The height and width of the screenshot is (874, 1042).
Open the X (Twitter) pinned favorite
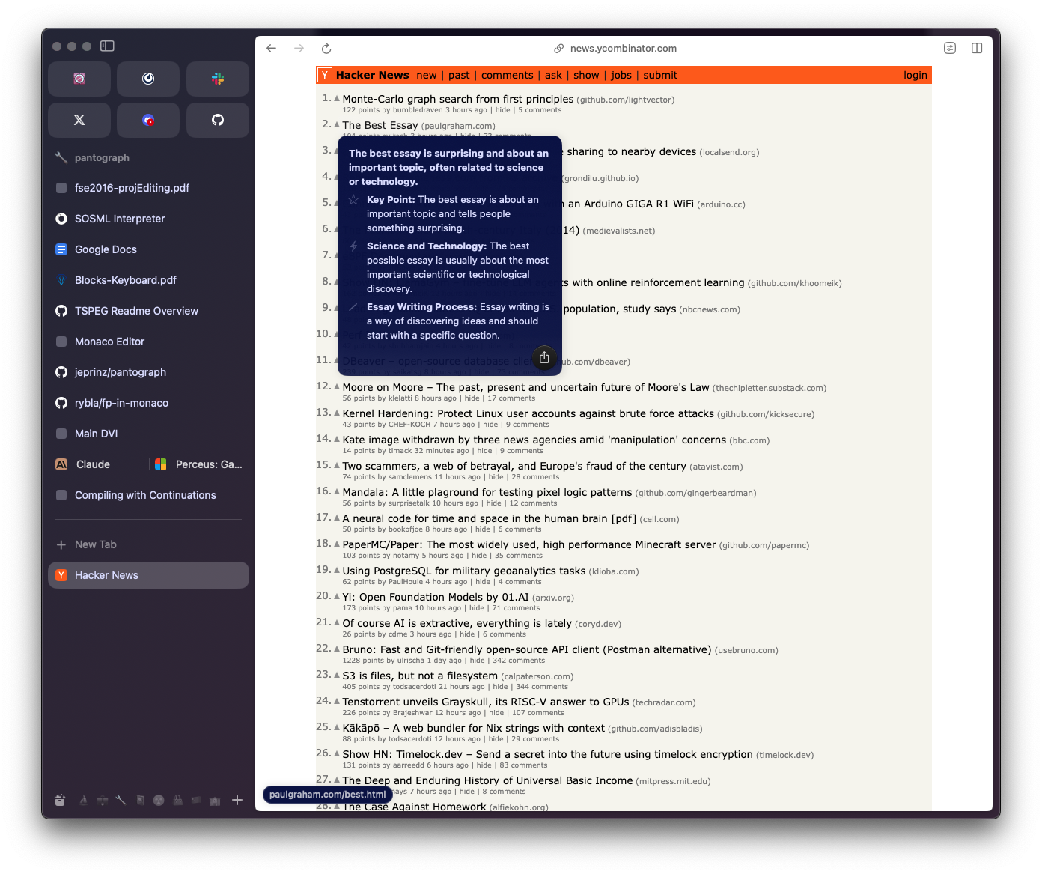(79, 120)
